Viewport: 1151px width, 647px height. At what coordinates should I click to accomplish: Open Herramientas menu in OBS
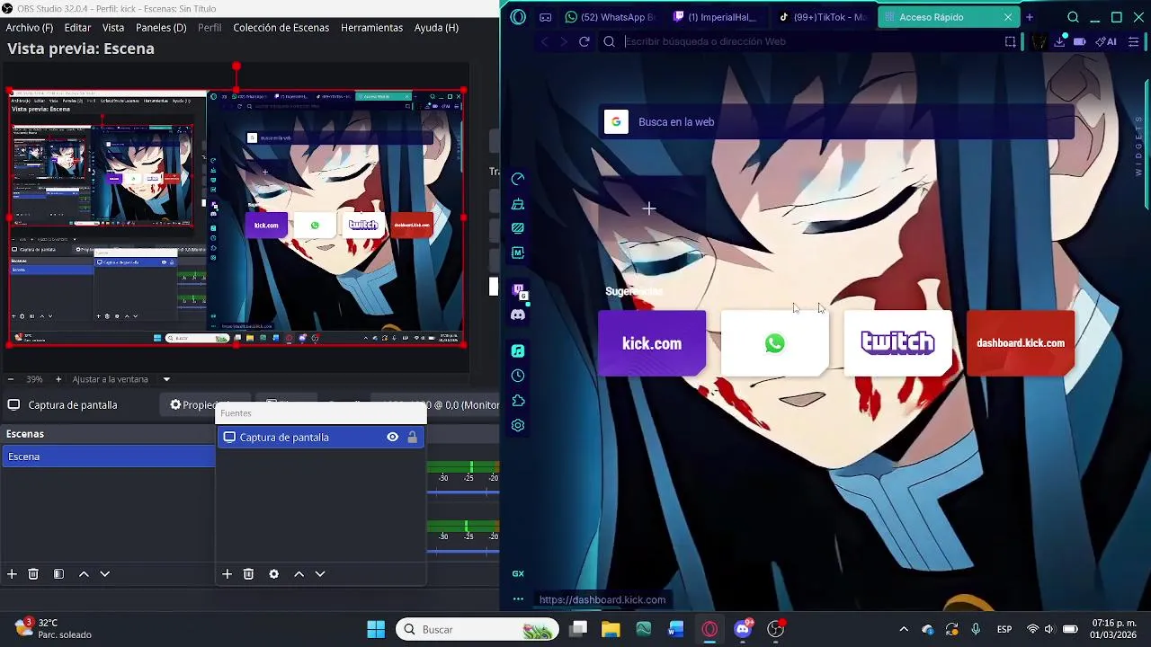(x=371, y=28)
